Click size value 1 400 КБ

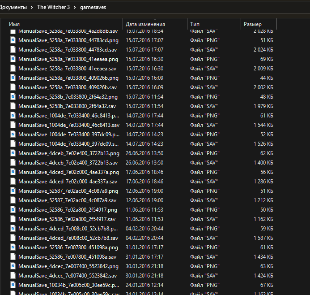click(263, 162)
